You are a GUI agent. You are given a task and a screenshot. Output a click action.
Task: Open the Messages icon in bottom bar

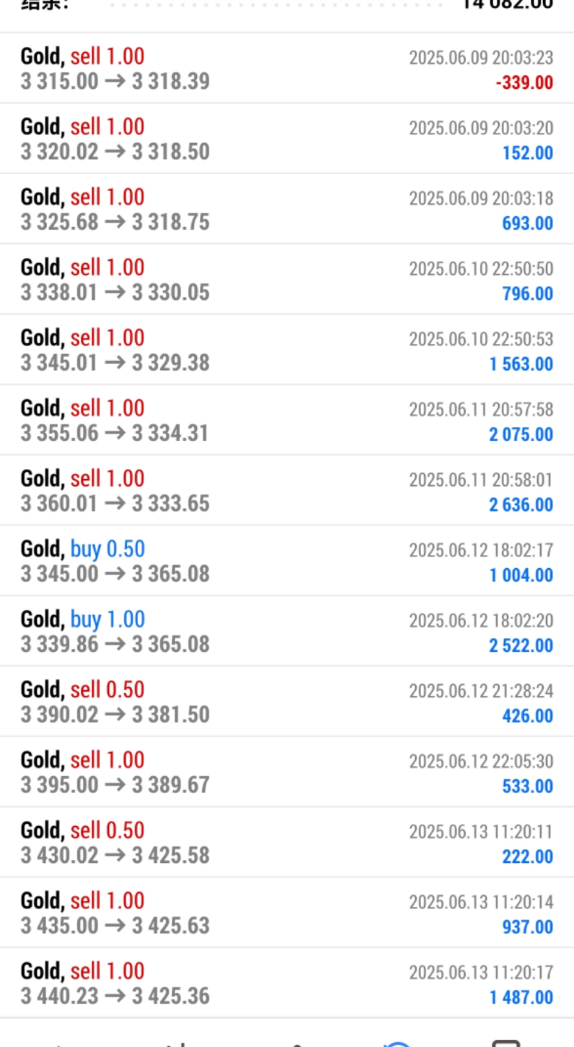(506, 1043)
